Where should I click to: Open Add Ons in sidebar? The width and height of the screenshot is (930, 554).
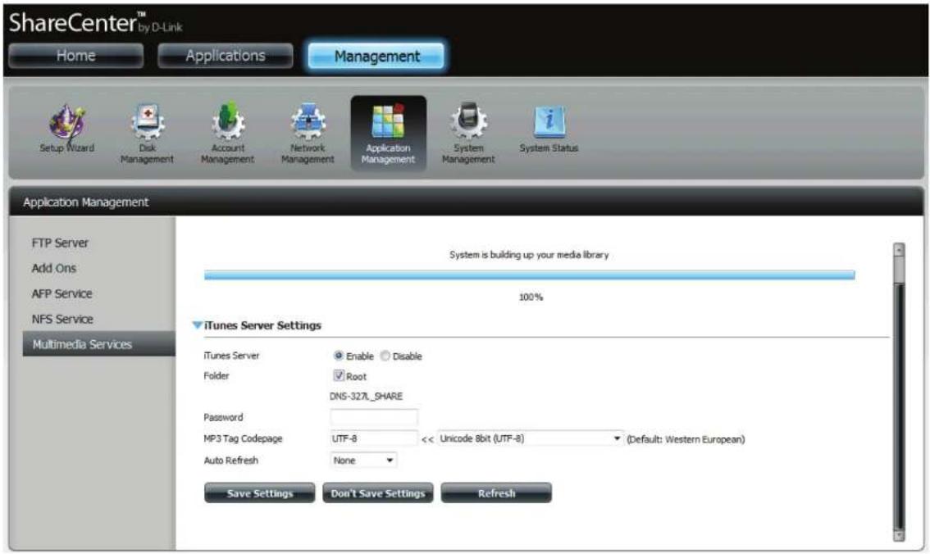pyautogui.click(x=54, y=269)
